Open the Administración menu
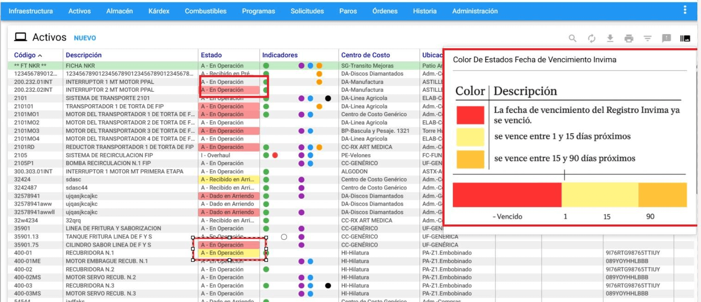The image size is (701, 302). [x=475, y=11]
